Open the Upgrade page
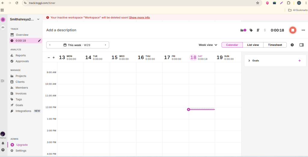Screen dimensions: 308x157 click(x=22, y=145)
